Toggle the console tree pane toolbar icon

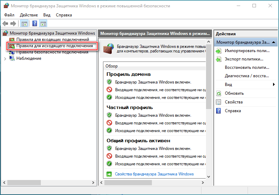24,23
